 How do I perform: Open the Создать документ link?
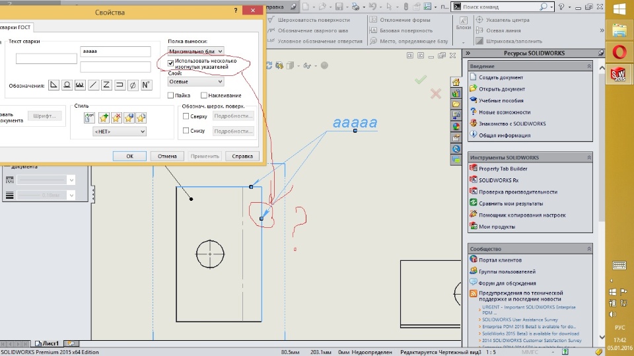coord(501,77)
